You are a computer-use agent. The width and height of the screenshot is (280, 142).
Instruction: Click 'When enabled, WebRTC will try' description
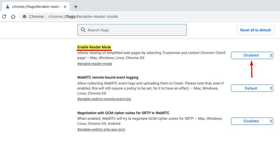click(x=150, y=121)
